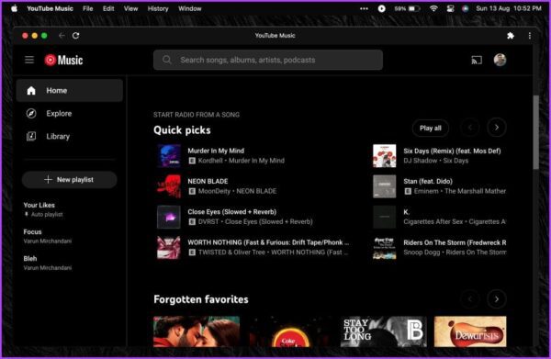Open macOS Control Center icon
This screenshot has width=551, height=359.
[x=450, y=8]
